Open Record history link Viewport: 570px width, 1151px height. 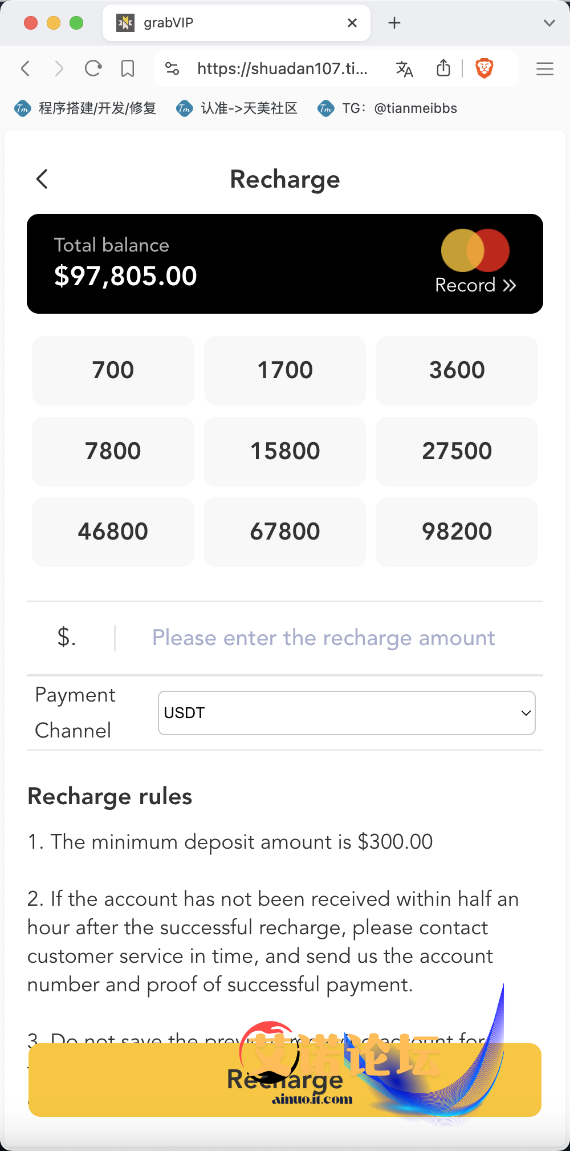coord(475,285)
